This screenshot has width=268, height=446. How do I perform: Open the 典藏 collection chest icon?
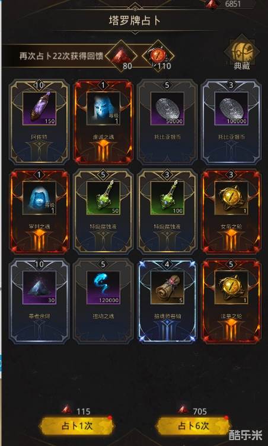[x=242, y=52]
